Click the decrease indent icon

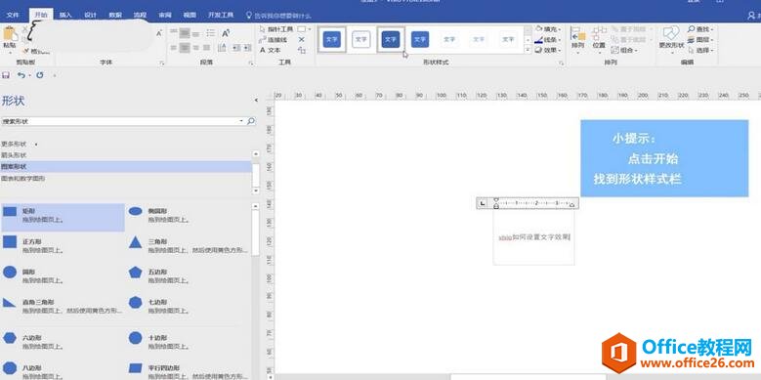click(x=236, y=48)
